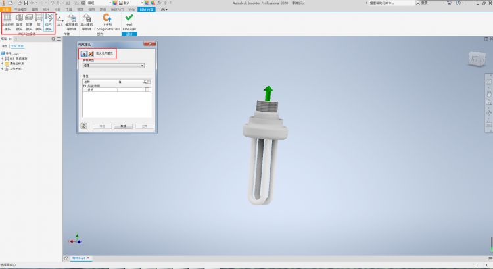Select the Pan hand tool in navigation bar
Viewport: 493px width, 269px height.
489,93
